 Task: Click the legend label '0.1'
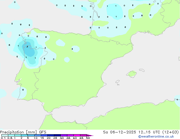3,138
